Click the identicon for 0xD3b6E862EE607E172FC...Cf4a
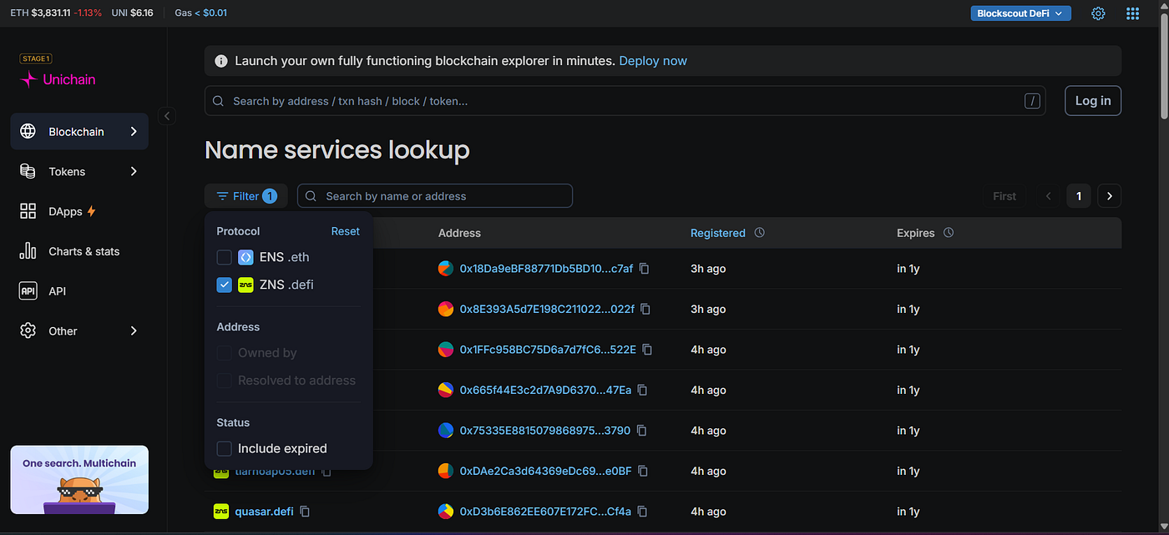Viewport: 1169px width, 535px height. tap(446, 512)
